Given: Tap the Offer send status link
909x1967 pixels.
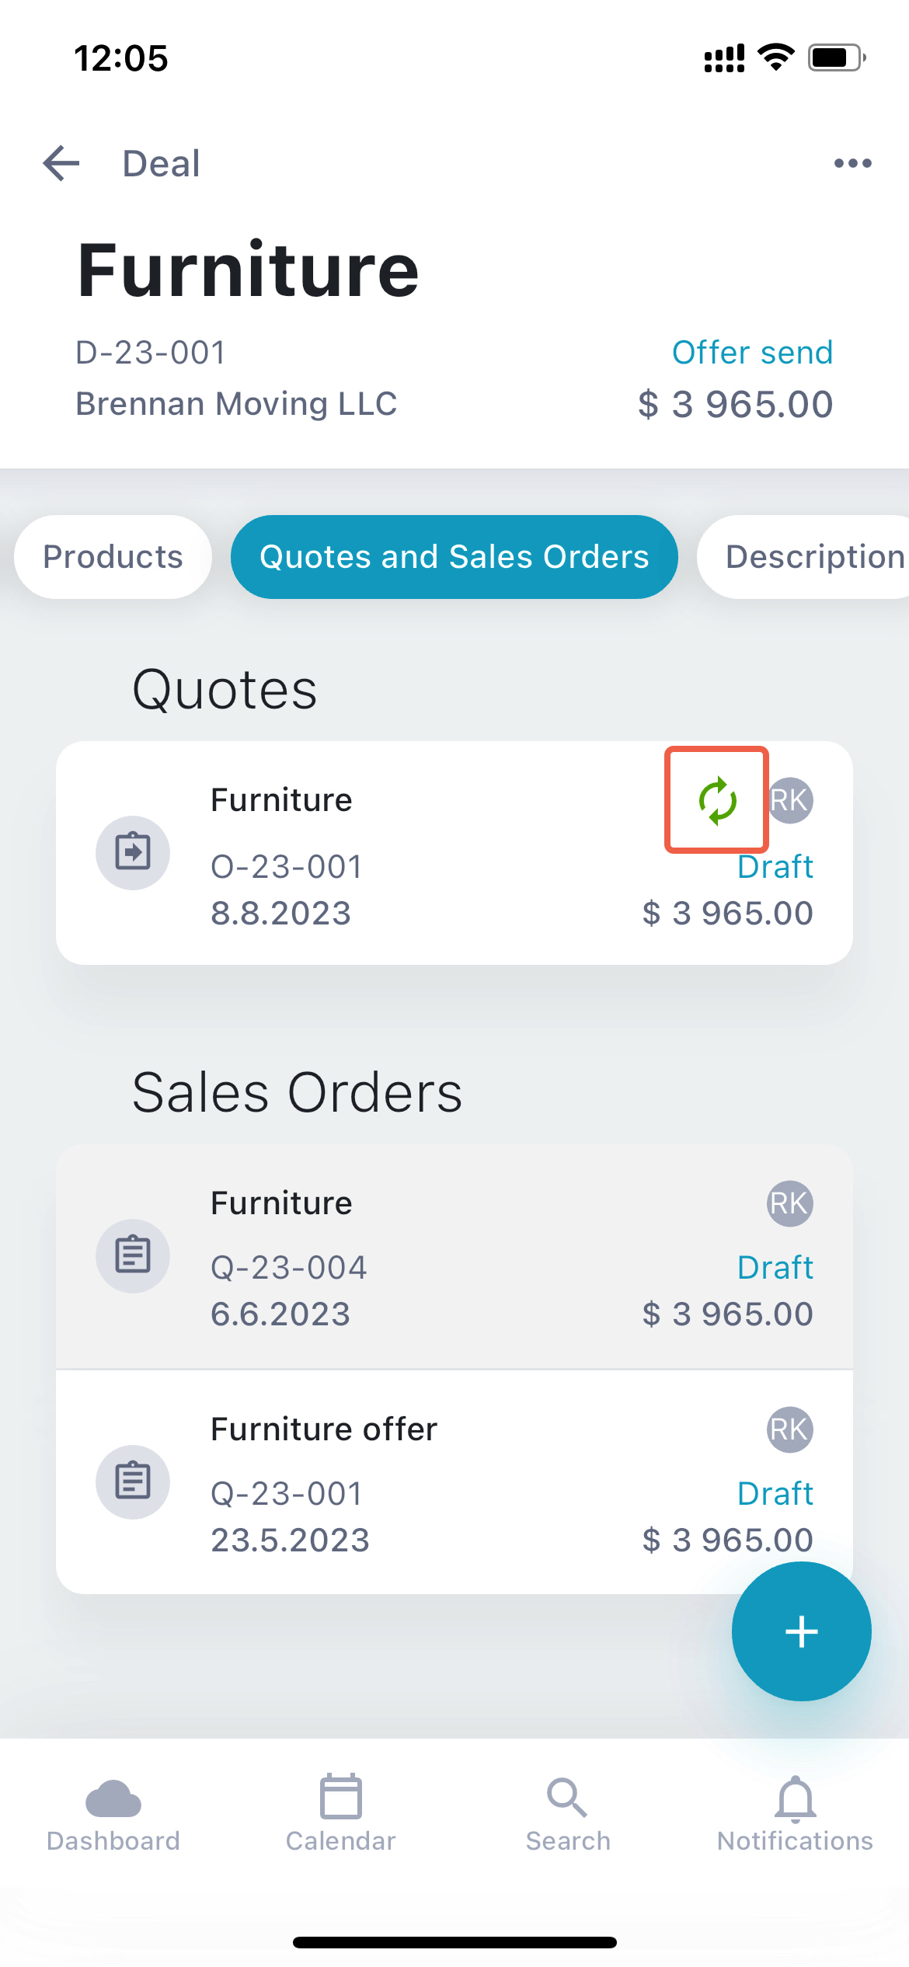Looking at the screenshot, I should [752, 353].
